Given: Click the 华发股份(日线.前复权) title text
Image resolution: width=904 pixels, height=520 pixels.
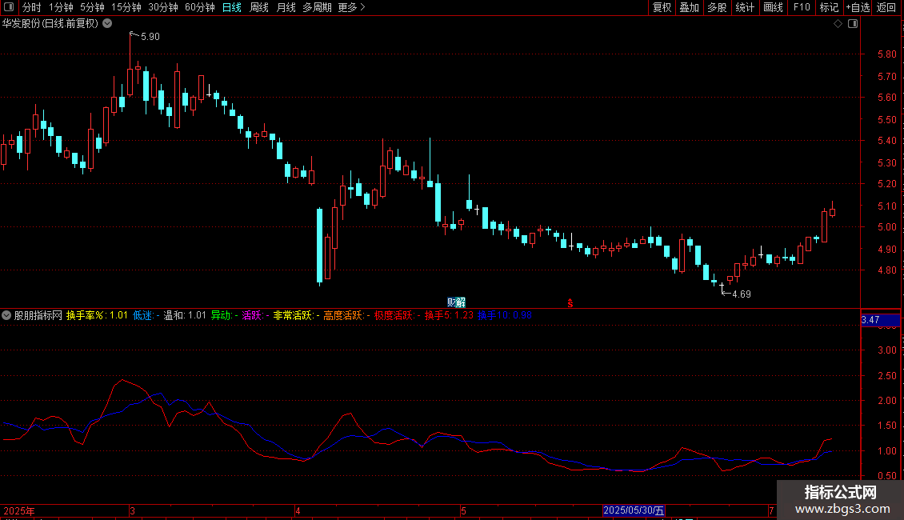Looking at the screenshot, I should pos(50,24).
